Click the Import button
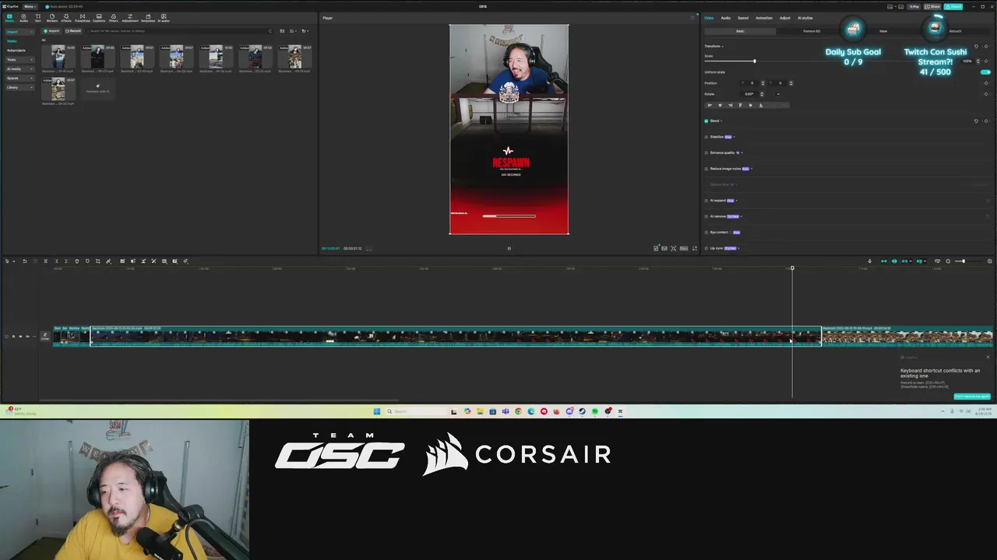This screenshot has width=997, height=560. [x=52, y=31]
